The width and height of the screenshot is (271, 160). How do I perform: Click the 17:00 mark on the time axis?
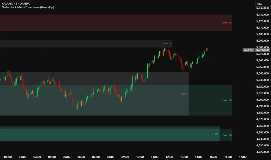click(243, 157)
